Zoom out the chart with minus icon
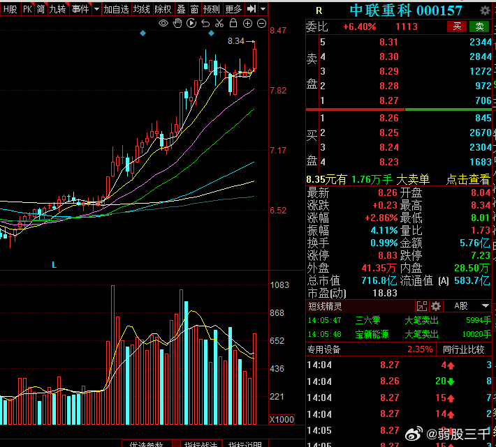This screenshot has width=496, height=447. tap(261, 24)
